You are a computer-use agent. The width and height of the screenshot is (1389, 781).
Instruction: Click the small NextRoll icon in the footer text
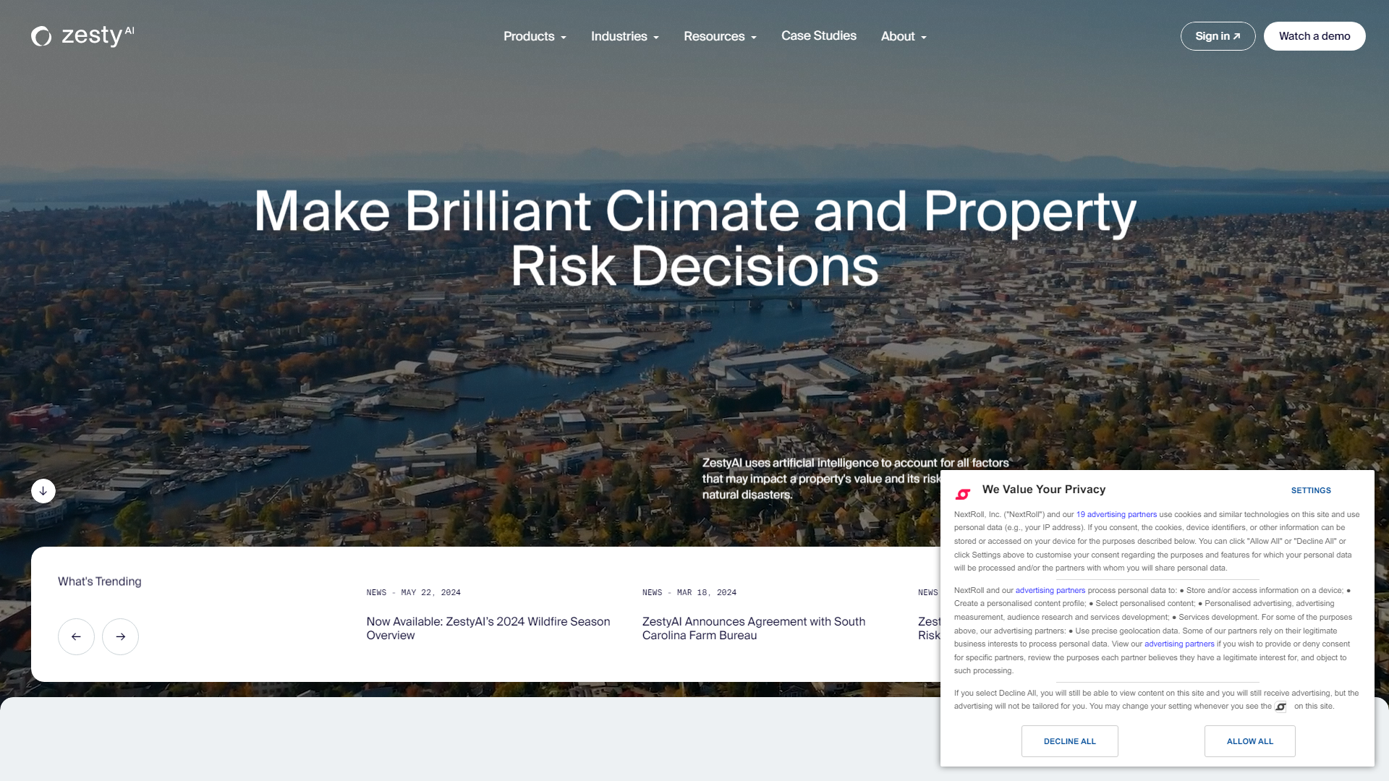tap(1281, 707)
